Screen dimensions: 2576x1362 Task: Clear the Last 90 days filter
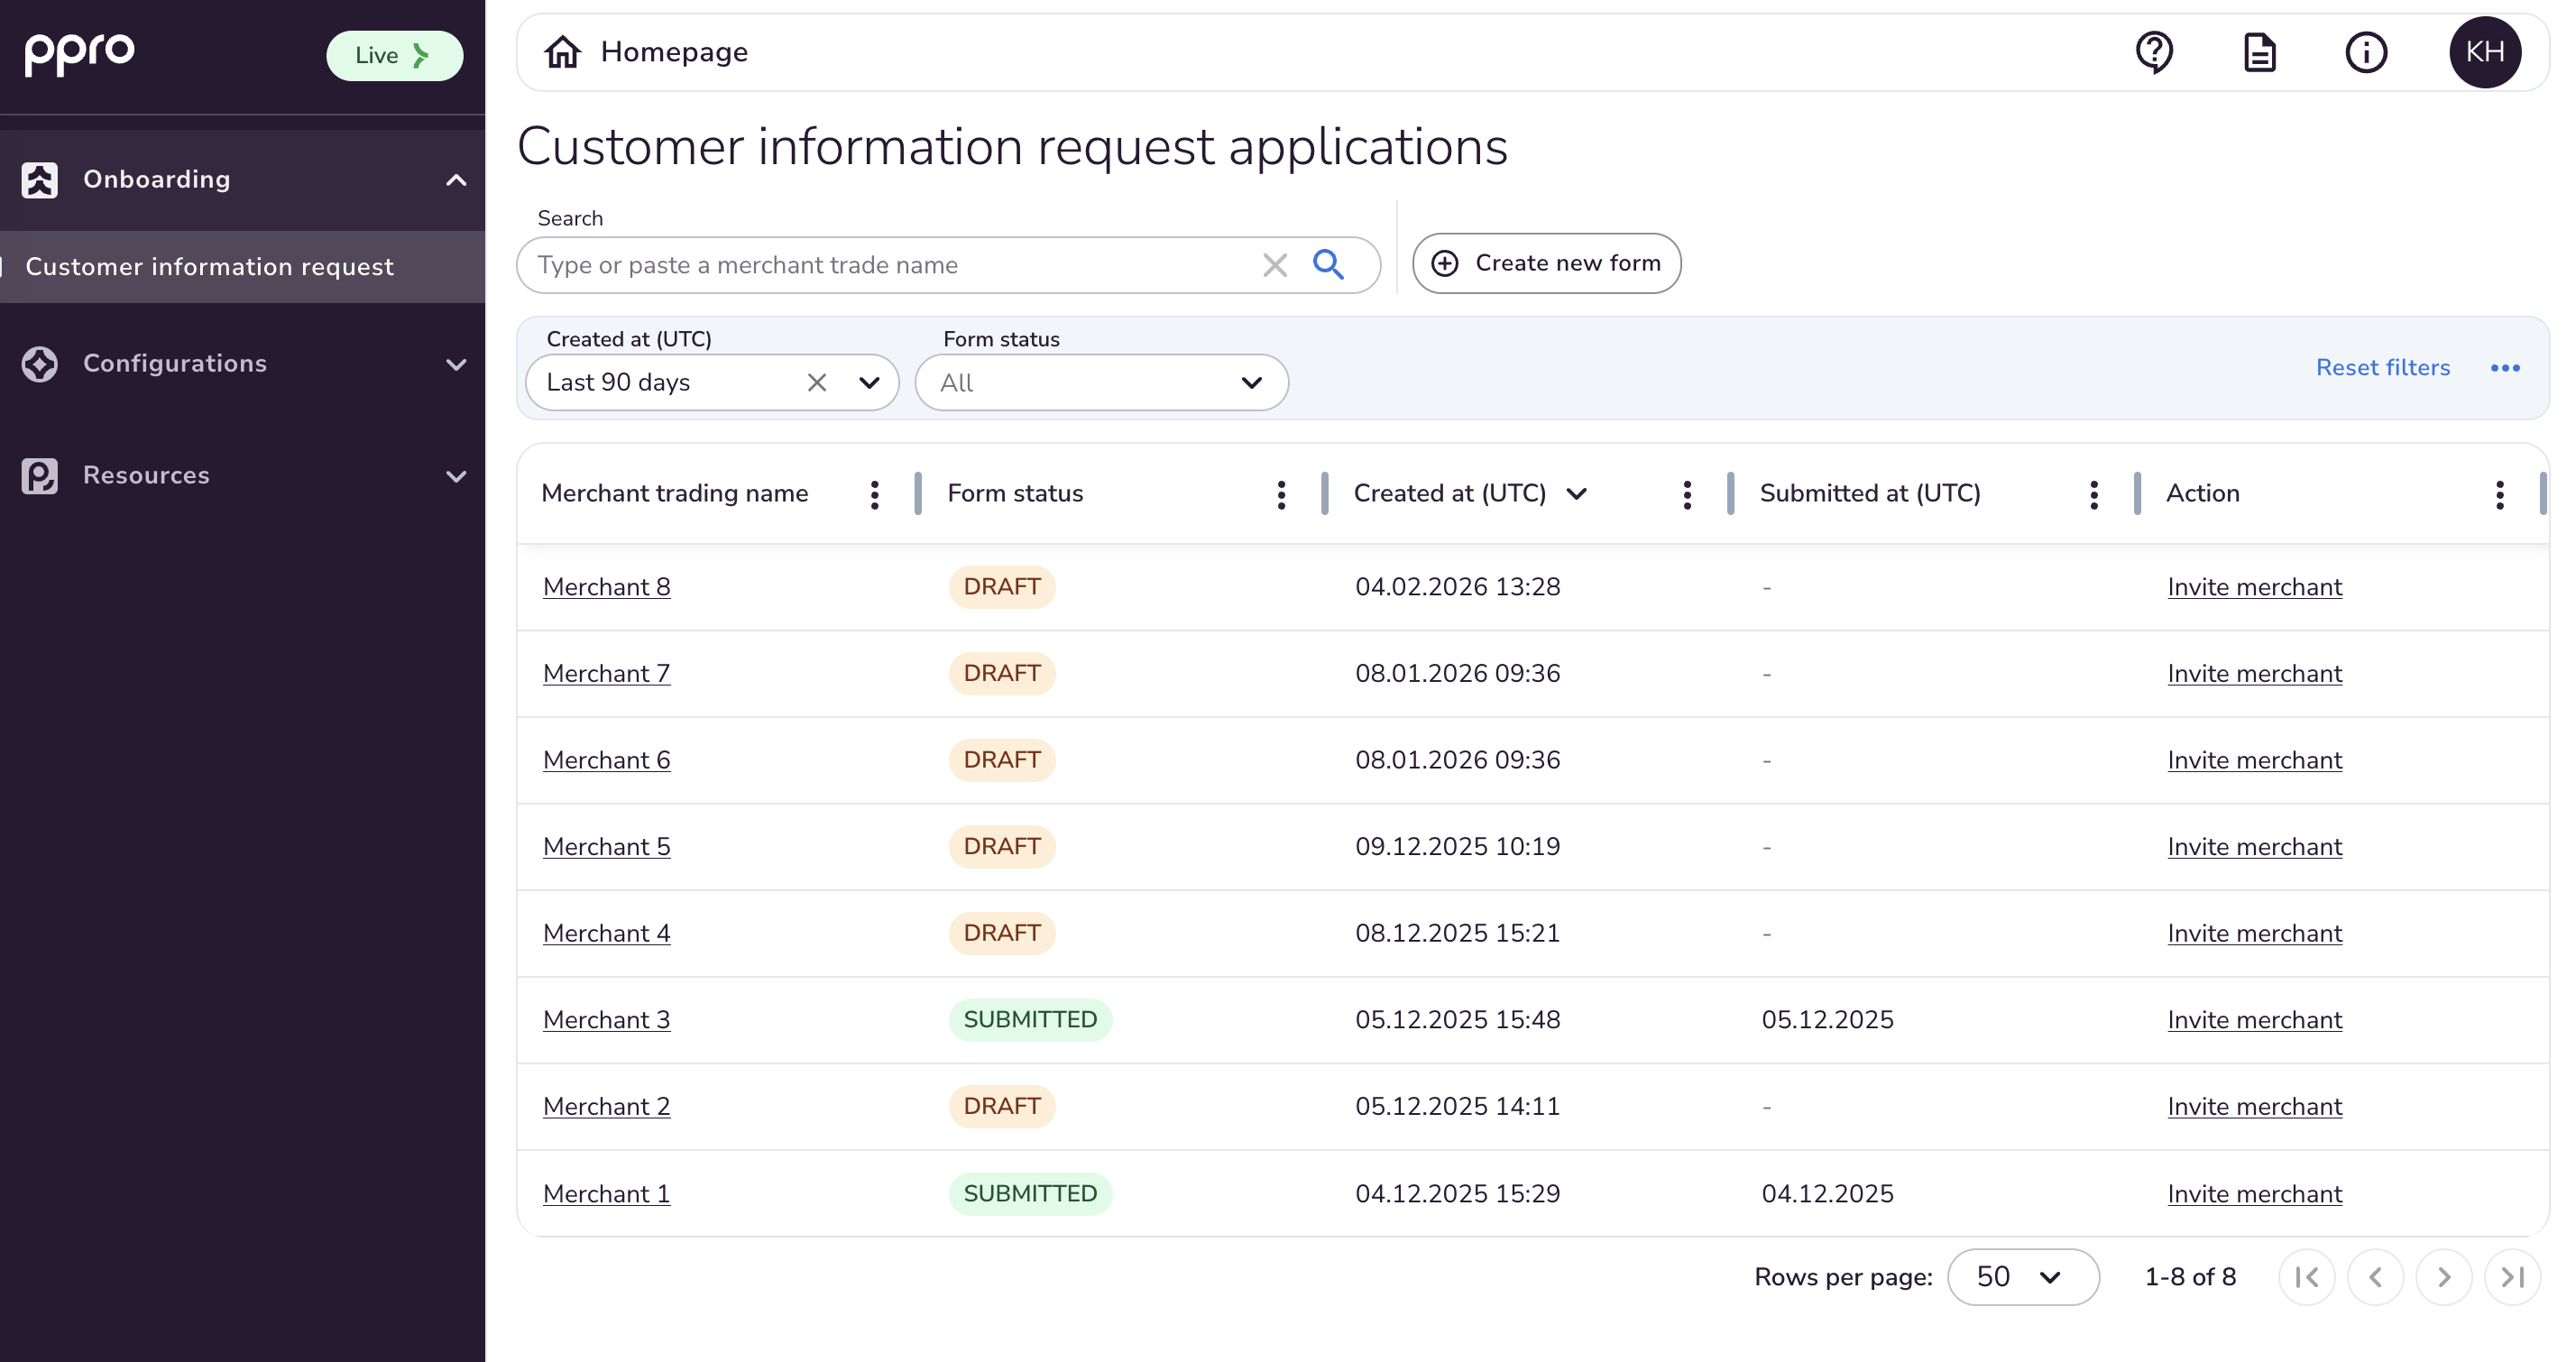coord(817,383)
